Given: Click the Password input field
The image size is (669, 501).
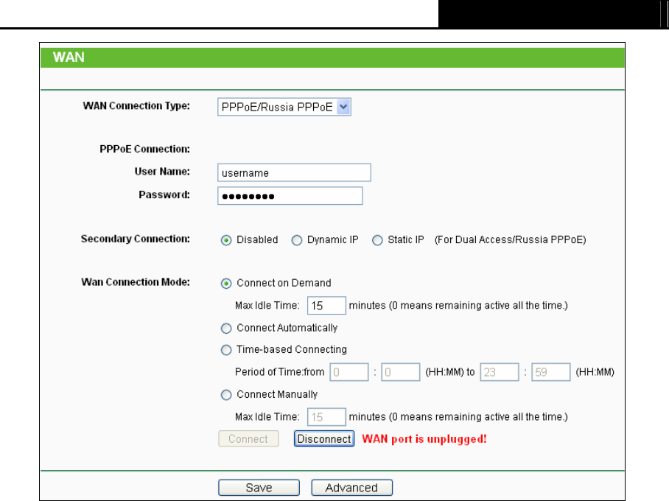Looking at the screenshot, I should 290,196.
